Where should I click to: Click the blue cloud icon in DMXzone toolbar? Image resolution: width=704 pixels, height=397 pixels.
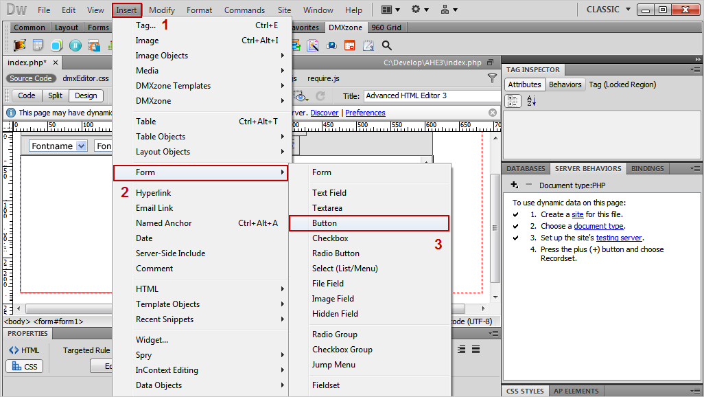(331, 45)
